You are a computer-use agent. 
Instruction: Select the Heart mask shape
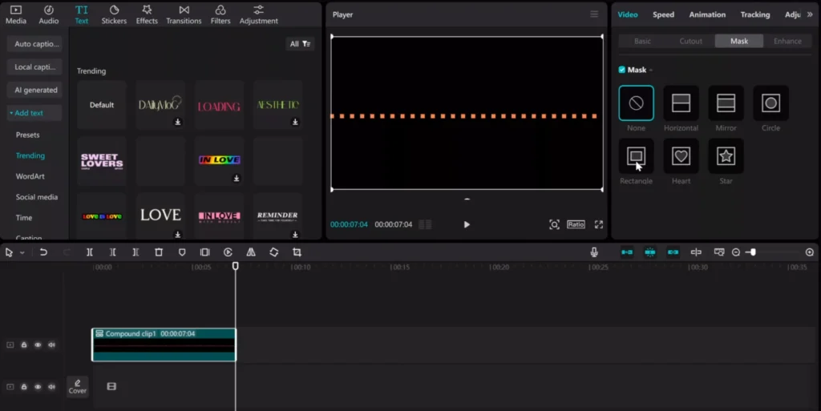[681, 155]
